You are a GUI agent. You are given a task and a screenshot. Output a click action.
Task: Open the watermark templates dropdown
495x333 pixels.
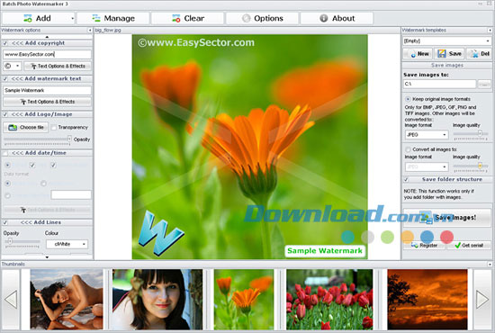pos(446,41)
